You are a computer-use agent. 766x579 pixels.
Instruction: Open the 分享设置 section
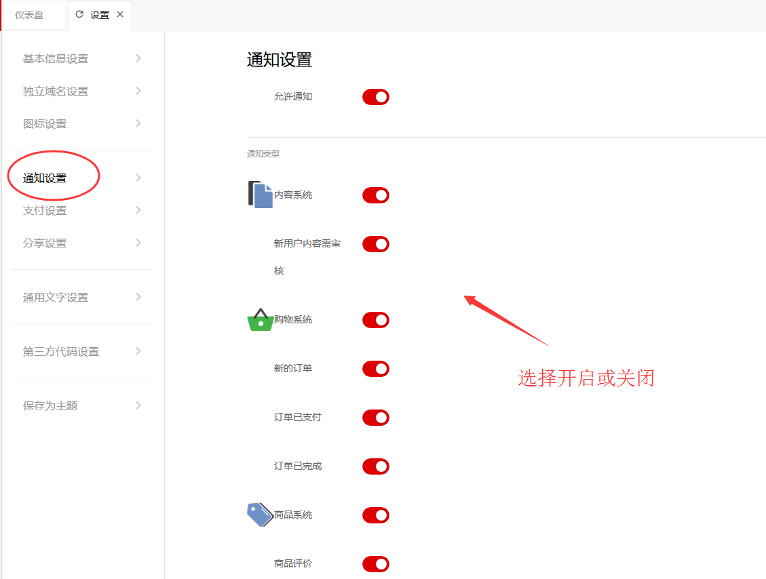[x=45, y=243]
